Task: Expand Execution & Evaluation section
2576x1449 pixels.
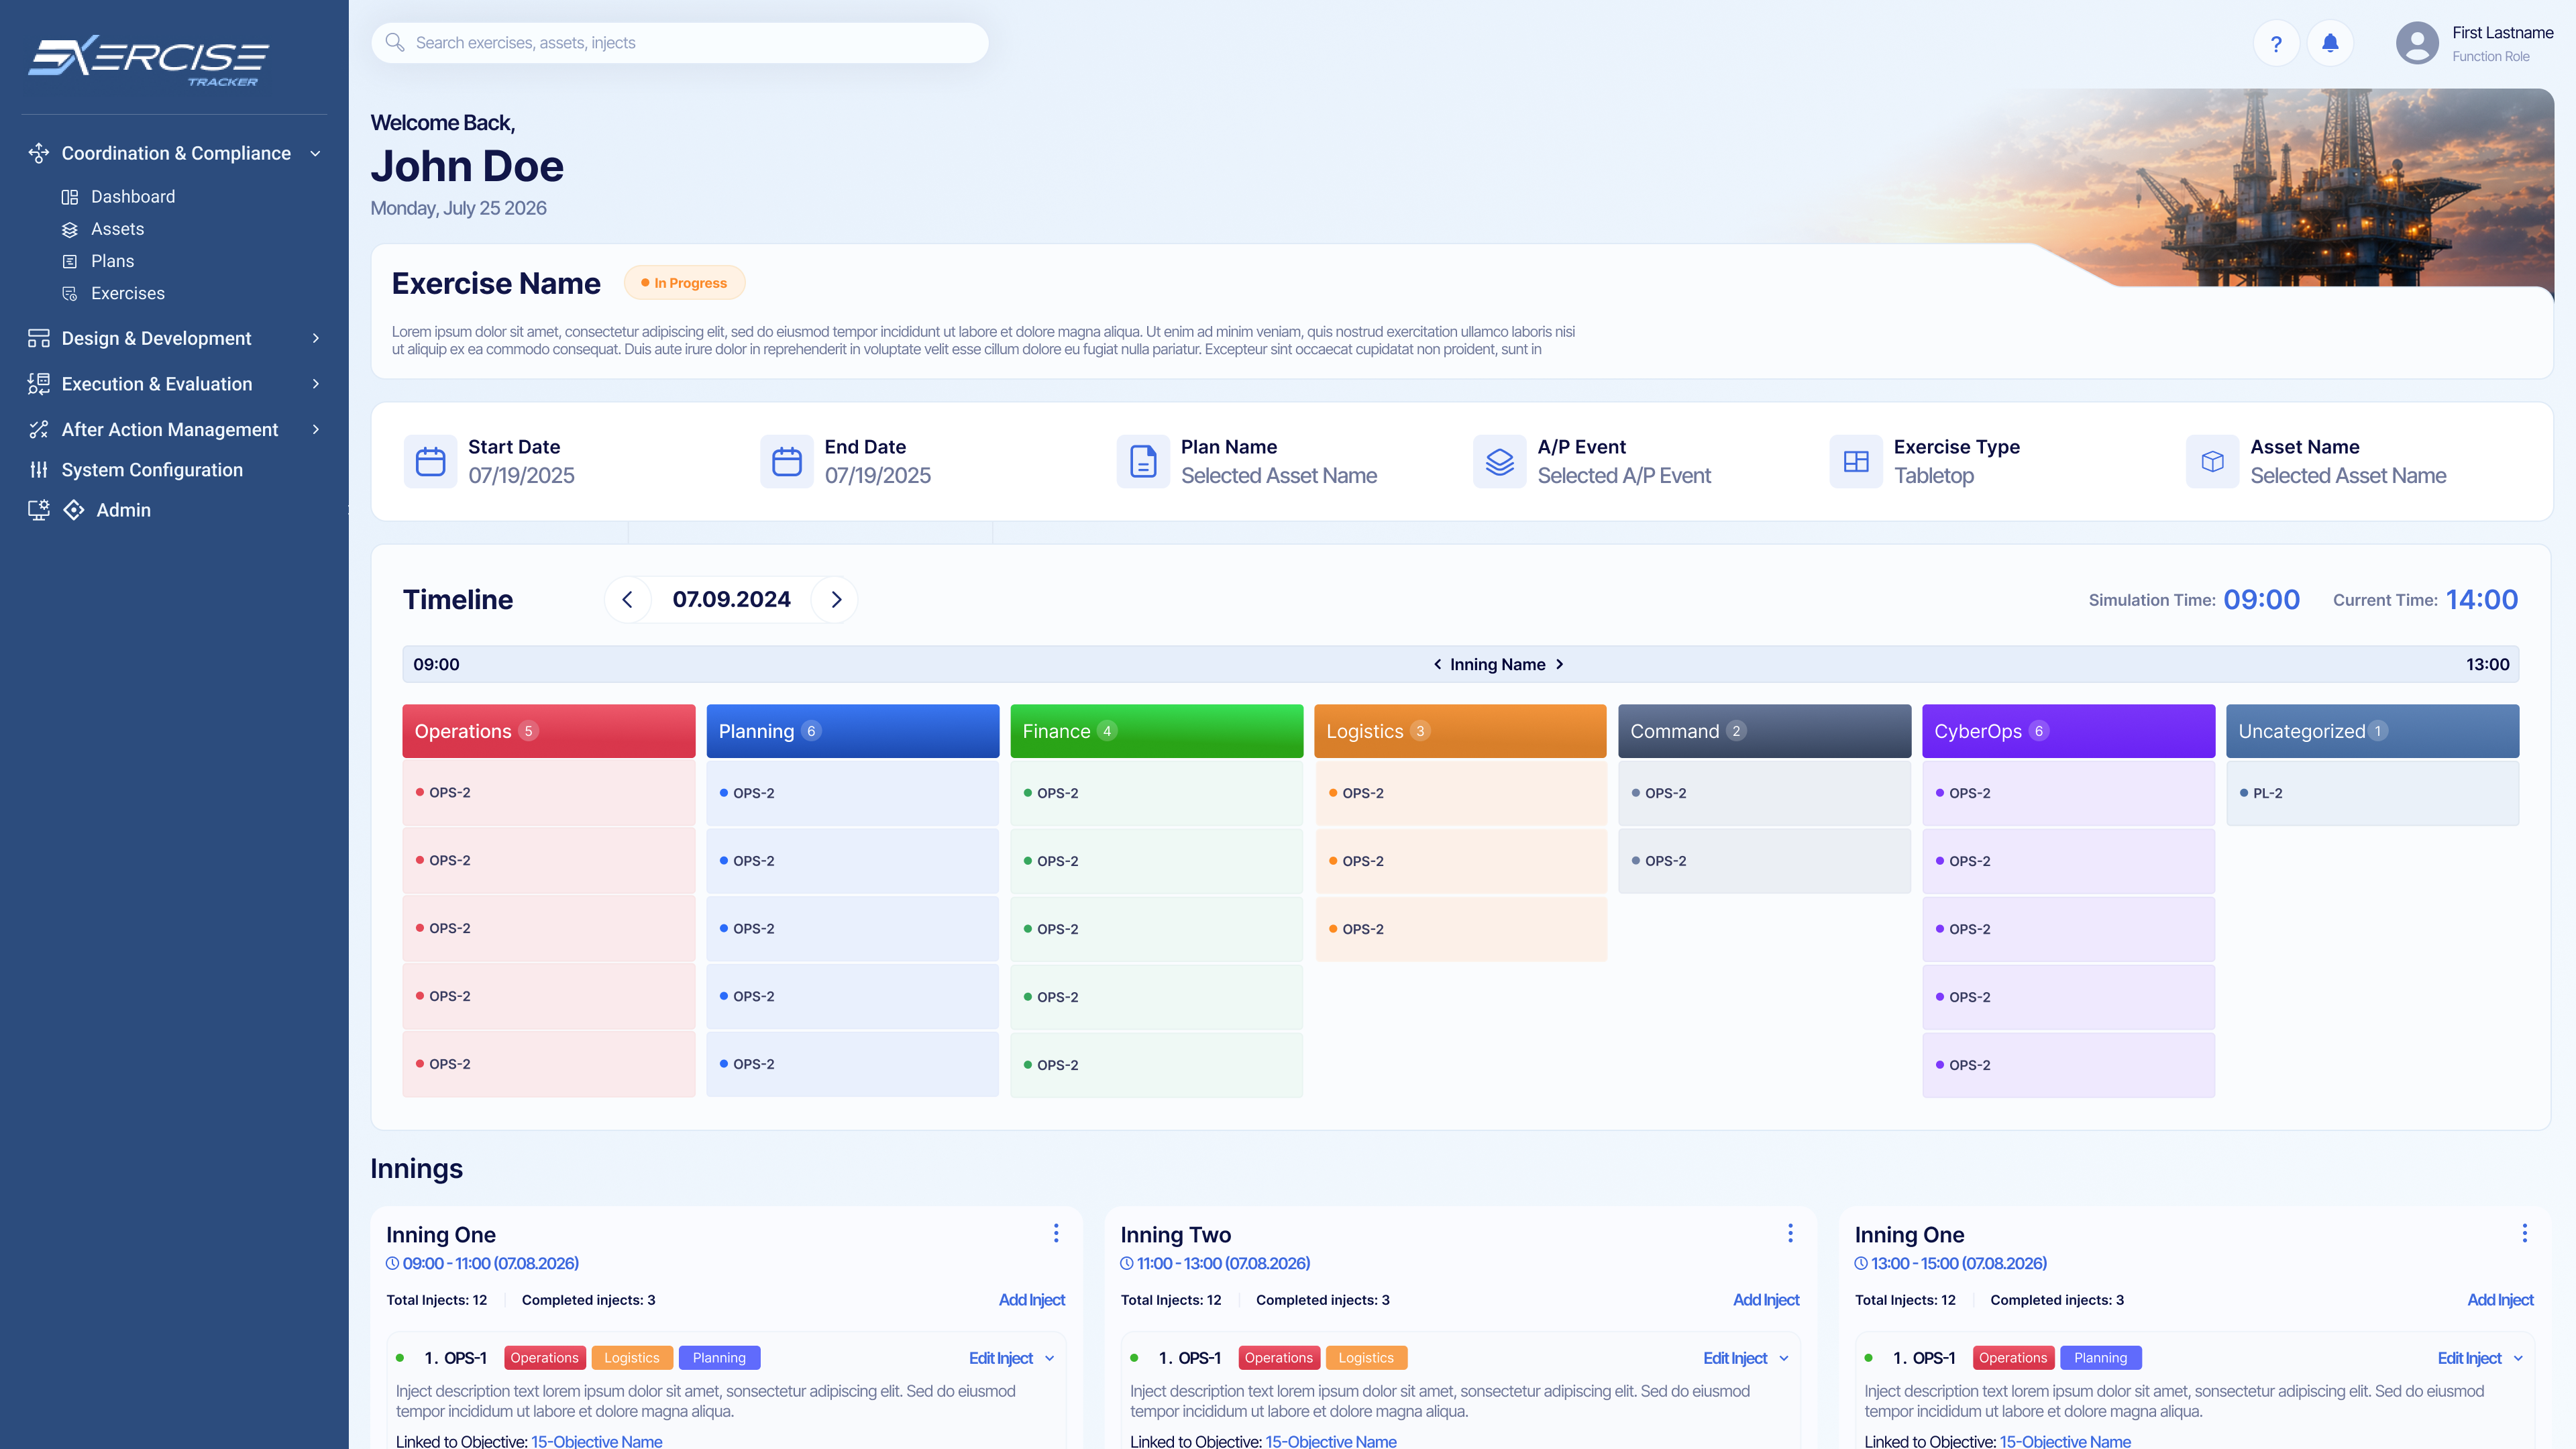Action: tap(316, 384)
